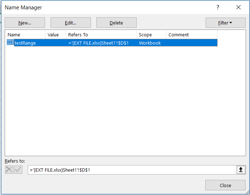Click the Close button at bottom
The width and height of the screenshot is (250, 195).
(225, 185)
